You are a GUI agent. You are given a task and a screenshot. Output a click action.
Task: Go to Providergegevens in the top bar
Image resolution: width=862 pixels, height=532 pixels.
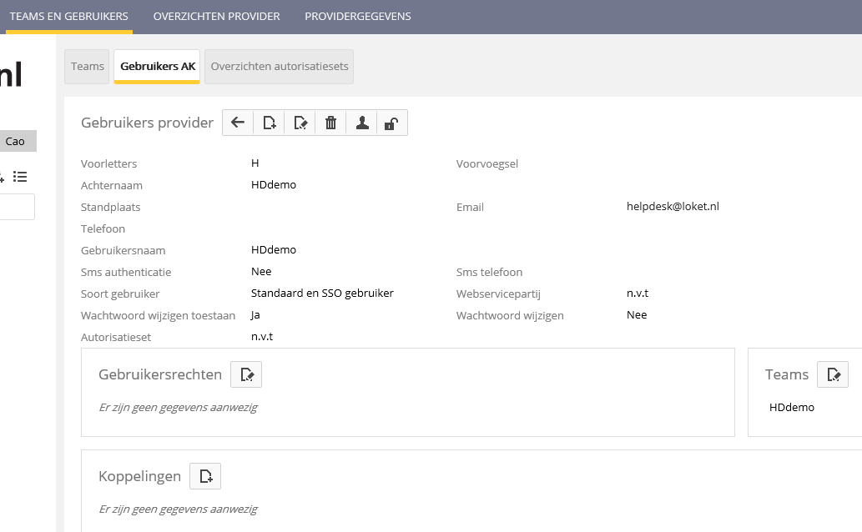[357, 17]
